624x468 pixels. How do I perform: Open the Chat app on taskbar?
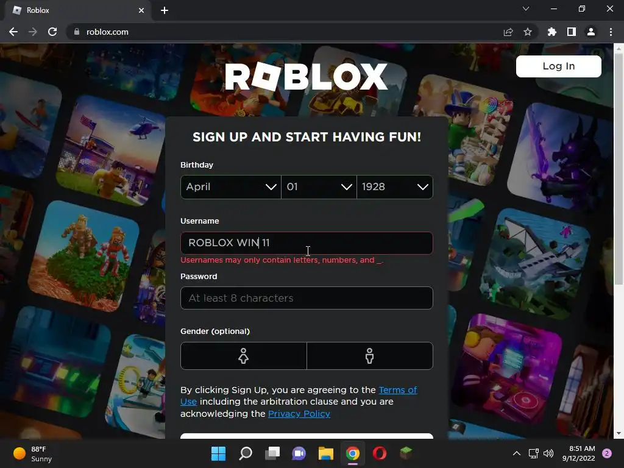coord(299,453)
